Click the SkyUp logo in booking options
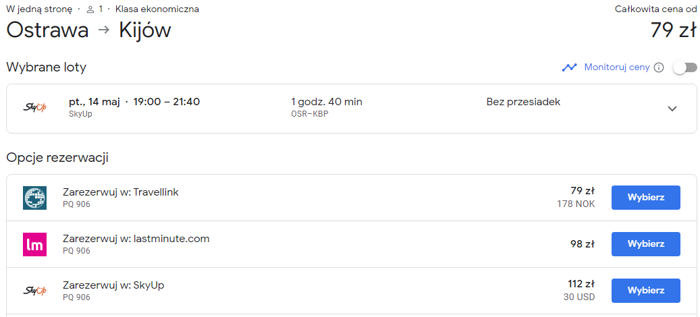 point(35,291)
